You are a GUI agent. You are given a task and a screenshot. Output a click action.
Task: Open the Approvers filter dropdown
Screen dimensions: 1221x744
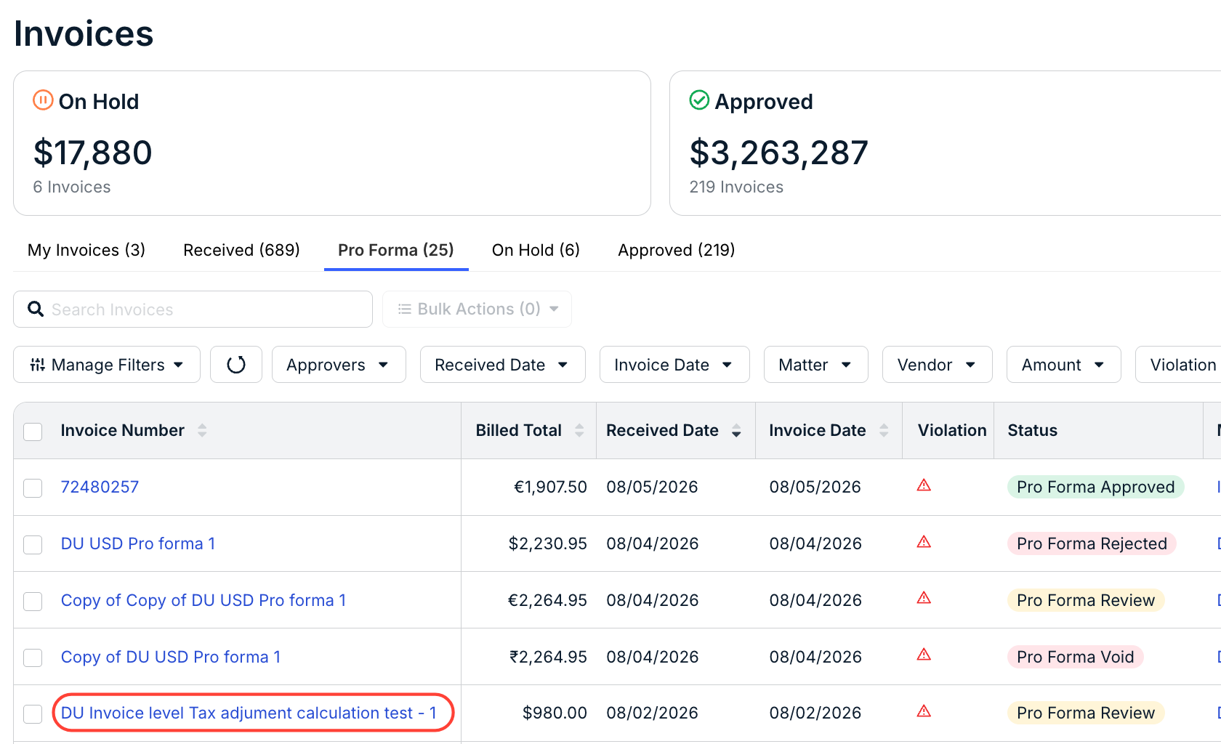click(339, 365)
